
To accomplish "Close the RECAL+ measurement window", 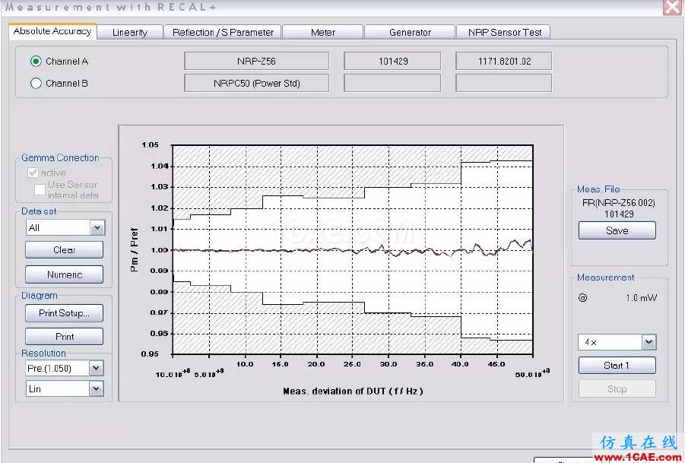I will [x=672, y=8].
